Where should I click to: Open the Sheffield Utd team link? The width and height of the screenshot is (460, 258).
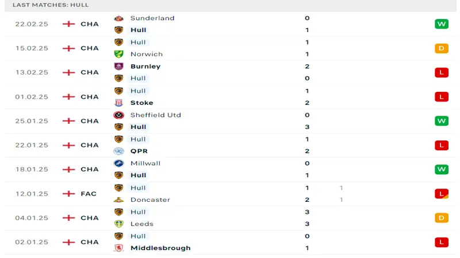tap(155, 115)
